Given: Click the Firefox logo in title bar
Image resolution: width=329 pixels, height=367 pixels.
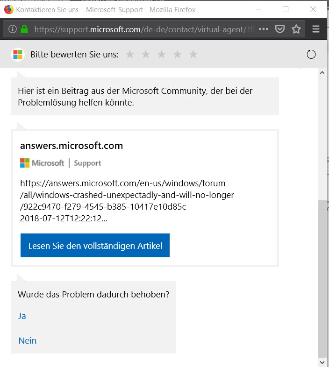Looking at the screenshot, I should click(9, 10).
